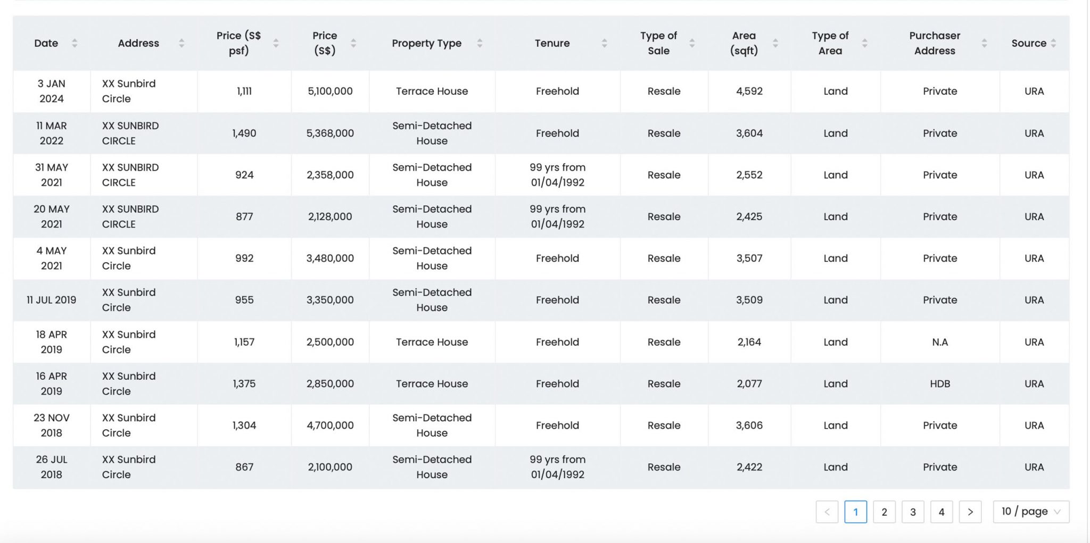Sort by Purchaser Address arrows
Viewport: 1090px width, 543px height.
(x=984, y=43)
